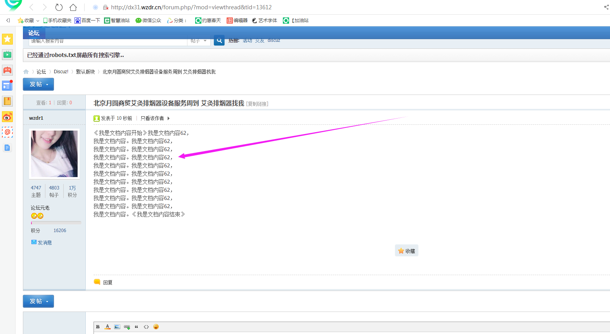610x334 pixels.
Task: Open the 百度一下 bookmark
Action: click(x=87, y=21)
